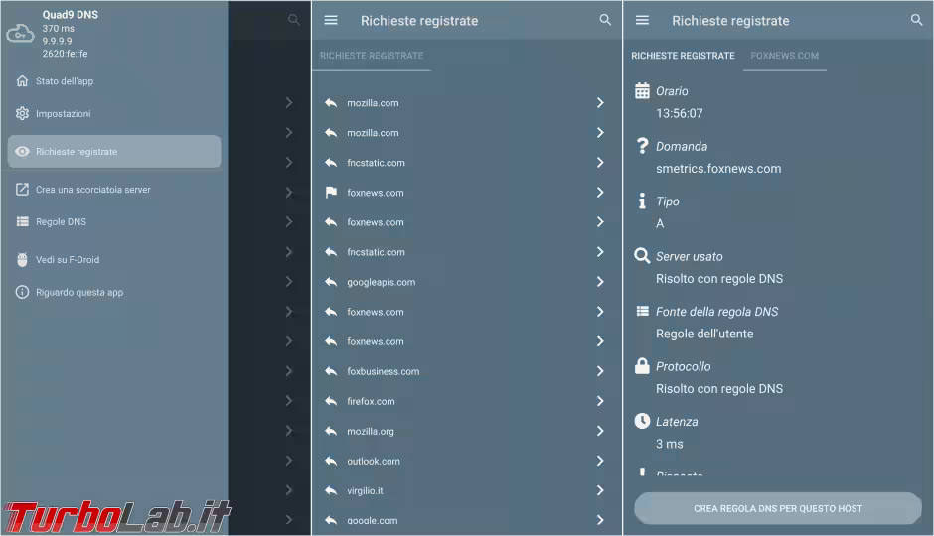
Task: Click search icon in right panel
Action: pyautogui.click(x=916, y=20)
